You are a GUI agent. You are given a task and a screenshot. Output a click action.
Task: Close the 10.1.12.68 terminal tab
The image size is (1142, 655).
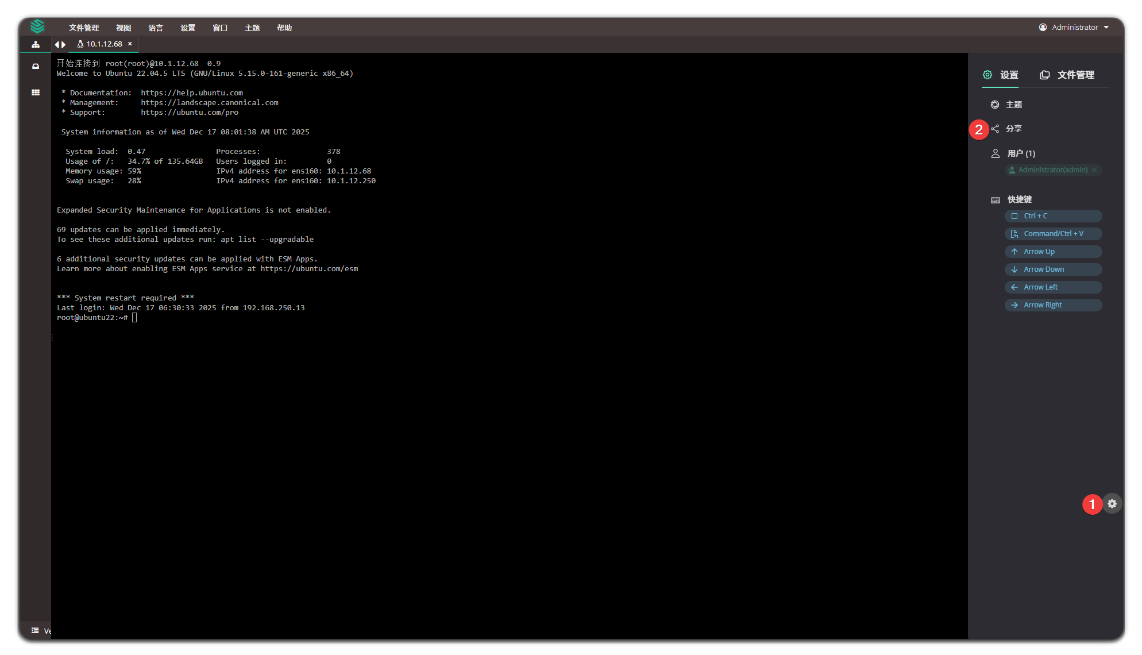[130, 44]
